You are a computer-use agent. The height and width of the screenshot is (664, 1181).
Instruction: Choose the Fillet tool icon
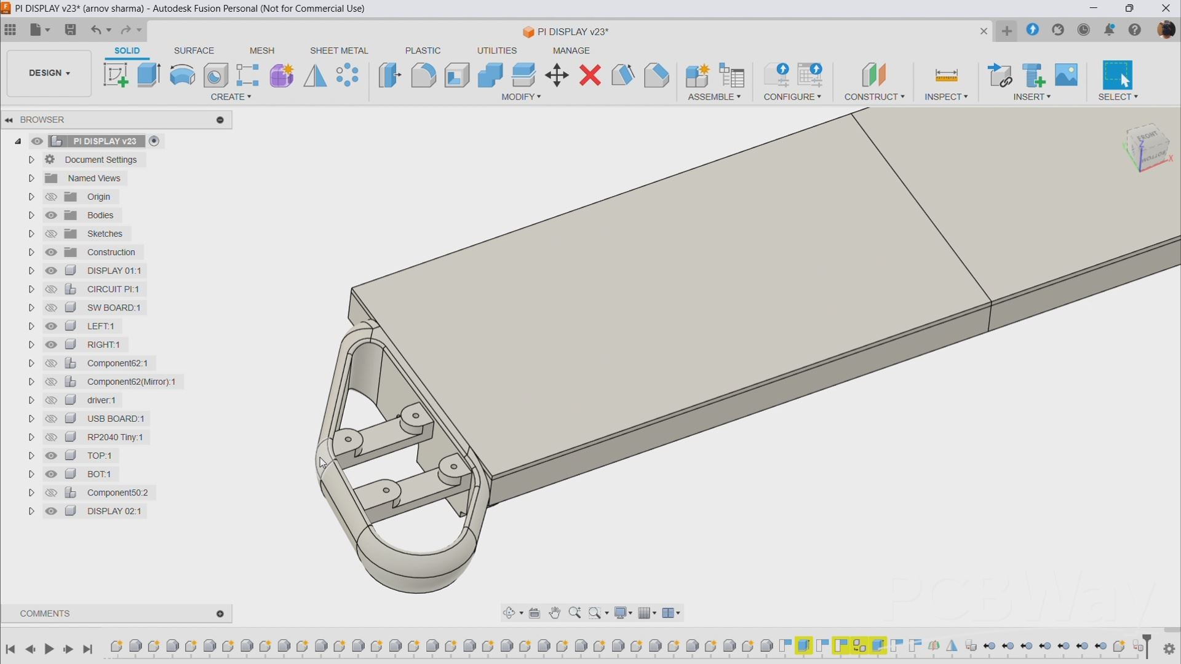click(x=423, y=75)
